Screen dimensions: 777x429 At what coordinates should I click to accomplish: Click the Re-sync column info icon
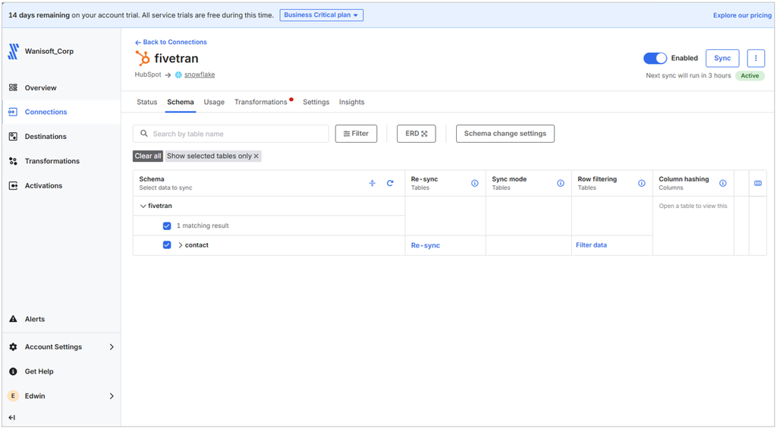475,183
